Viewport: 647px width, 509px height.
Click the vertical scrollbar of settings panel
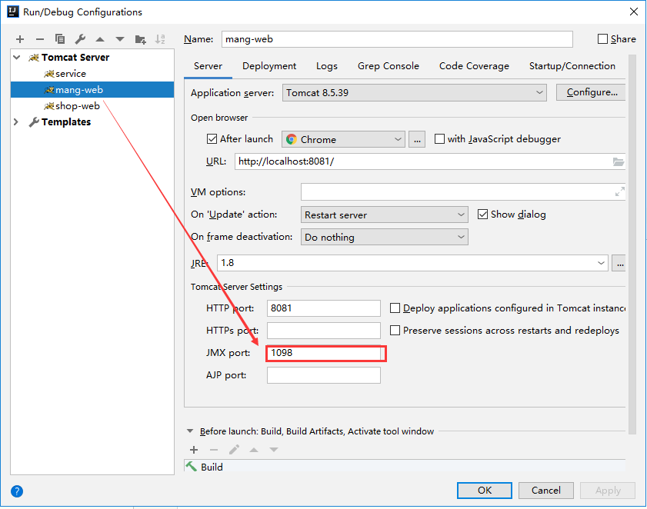pyautogui.click(x=632, y=245)
